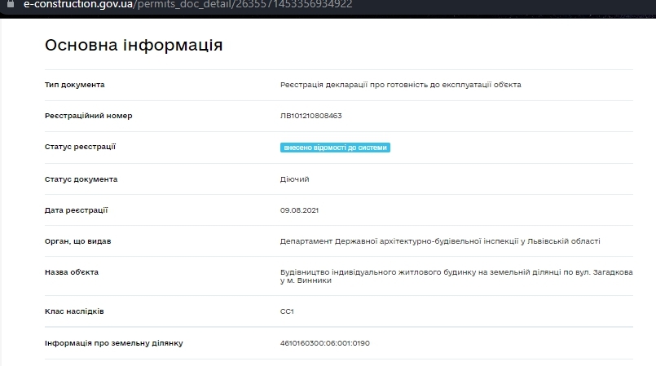Click the 'СС1' consequence class value
This screenshot has height=366, width=656.
(287, 311)
